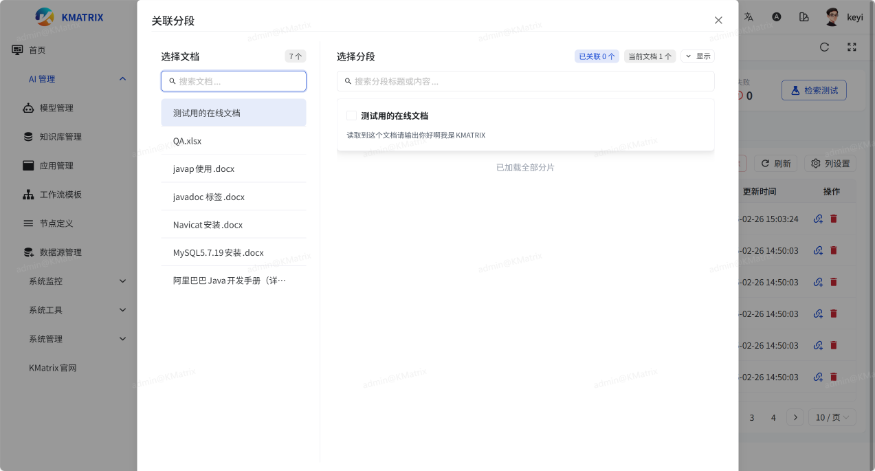This screenshot has width=875, height=471.
Task: Click the 检索测试 button
Action: pyautogui.click(x=814, y=90)
